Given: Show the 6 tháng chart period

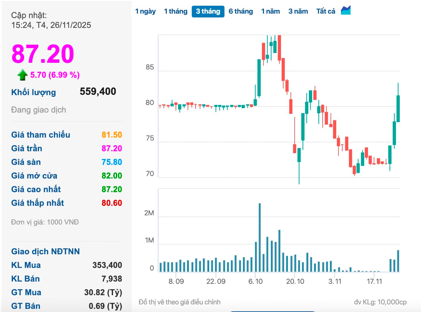Looking at the screenshot, I should tap(241, 11).
